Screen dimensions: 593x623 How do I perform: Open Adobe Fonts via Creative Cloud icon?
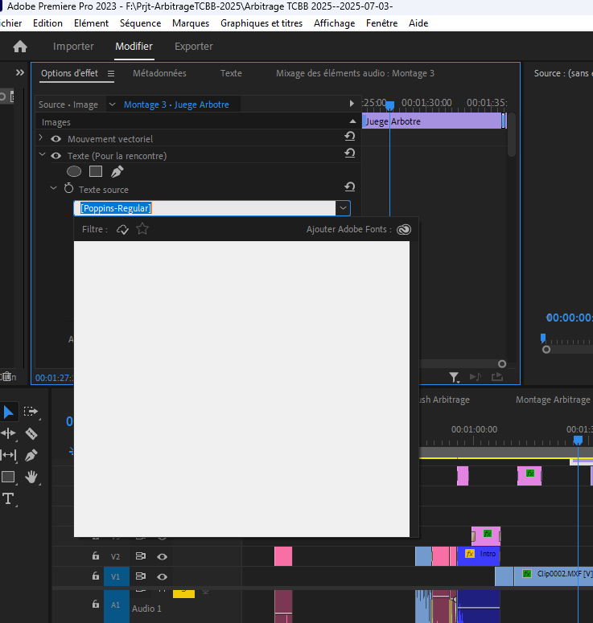click(404, 229)
